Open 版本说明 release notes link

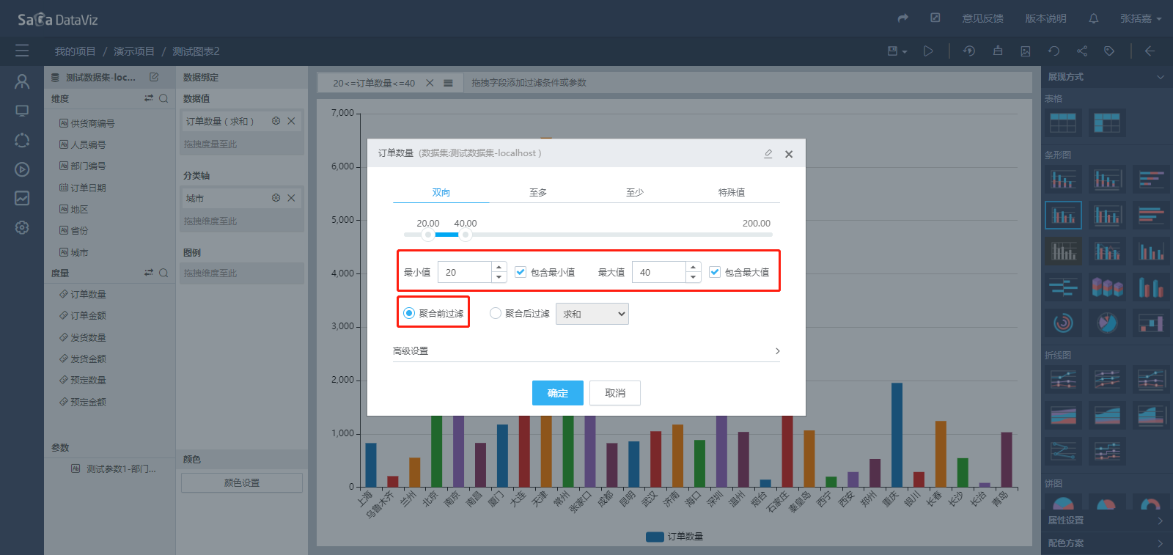pyautogui.click(x=1045, y=18)
